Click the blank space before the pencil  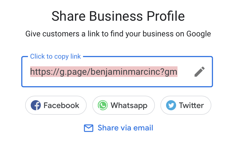coord(186,72)
